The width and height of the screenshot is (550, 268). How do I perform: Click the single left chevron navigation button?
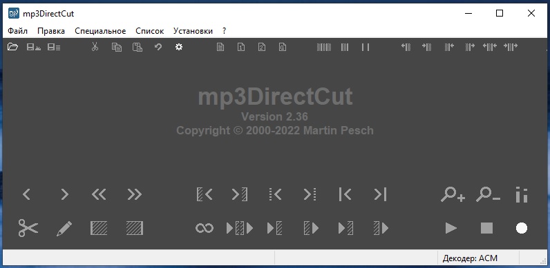tap(27, 194)
